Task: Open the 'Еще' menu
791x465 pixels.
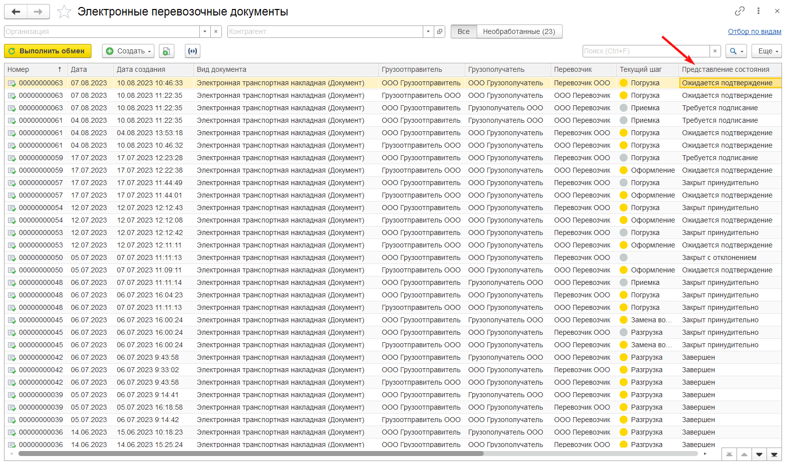Action: (x=767, y=51)
